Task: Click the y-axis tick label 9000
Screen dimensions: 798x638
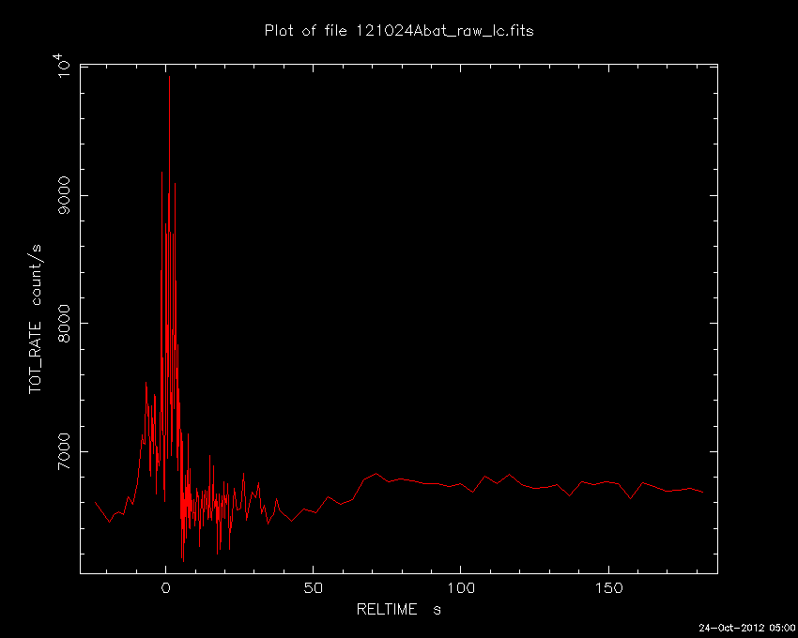Action: click(x=64, y=195)
